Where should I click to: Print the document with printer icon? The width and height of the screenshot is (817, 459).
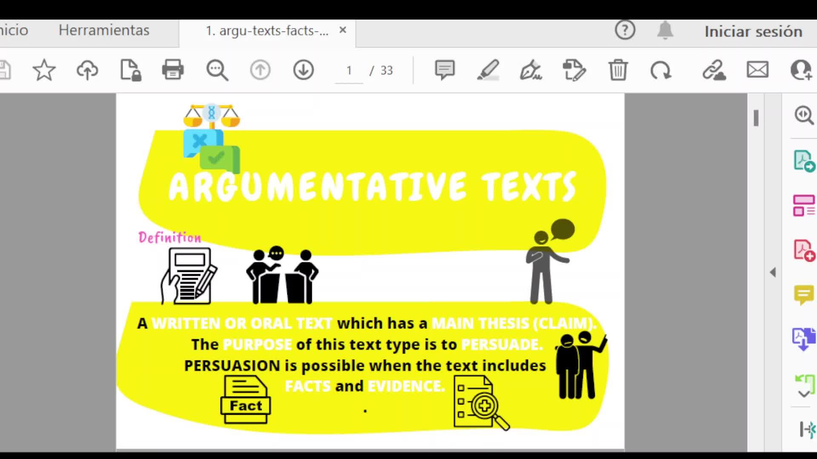click(x=173, y=70)
